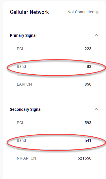Select the Primary Signal PCI value 223
Screen dimensions: 106x179
click(88, 49)
